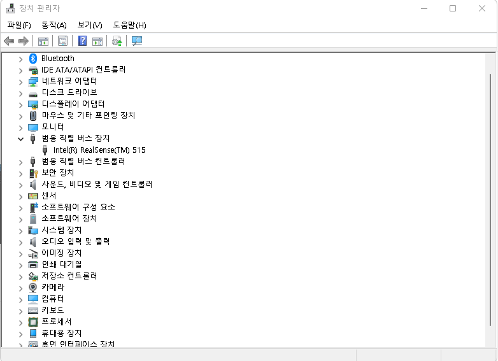Screen dimensions: 498x361
Task: Click the USB icon beside Intel(R) RealSense(TM) 515
Action: click(x=45, y=150)
